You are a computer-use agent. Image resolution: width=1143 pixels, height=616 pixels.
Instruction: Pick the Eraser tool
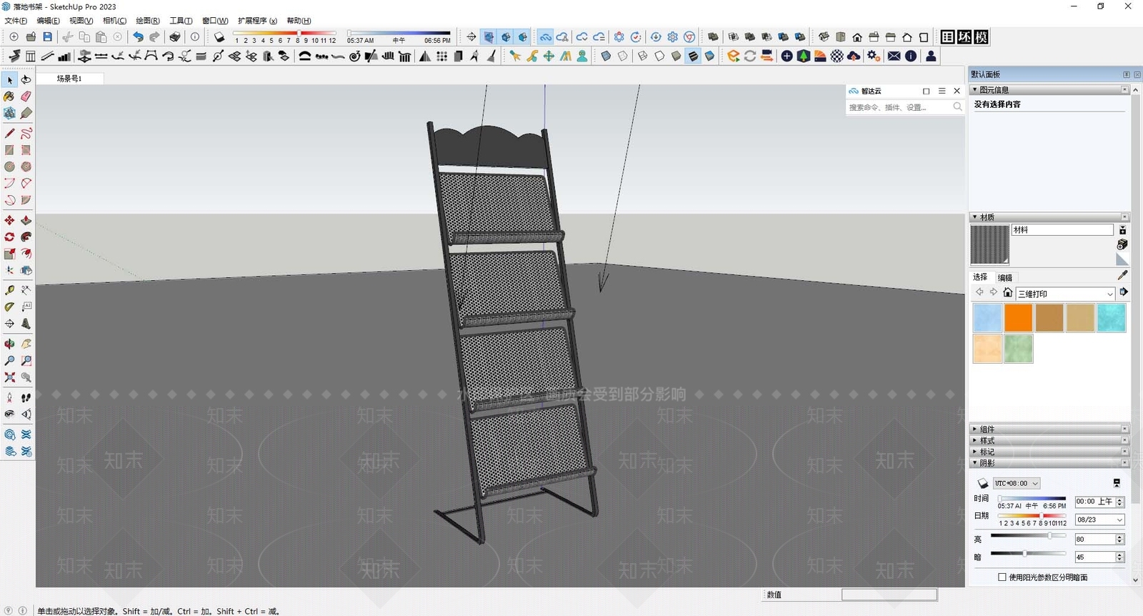click(26, 96)
